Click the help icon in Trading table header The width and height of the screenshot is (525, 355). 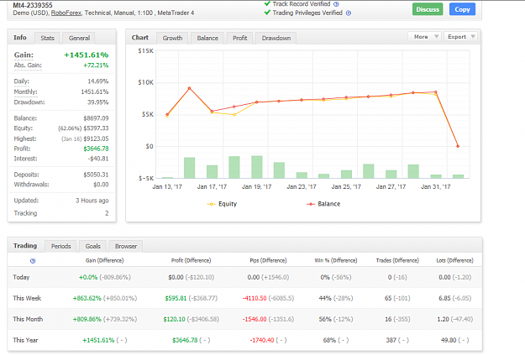tap(33, 261)
